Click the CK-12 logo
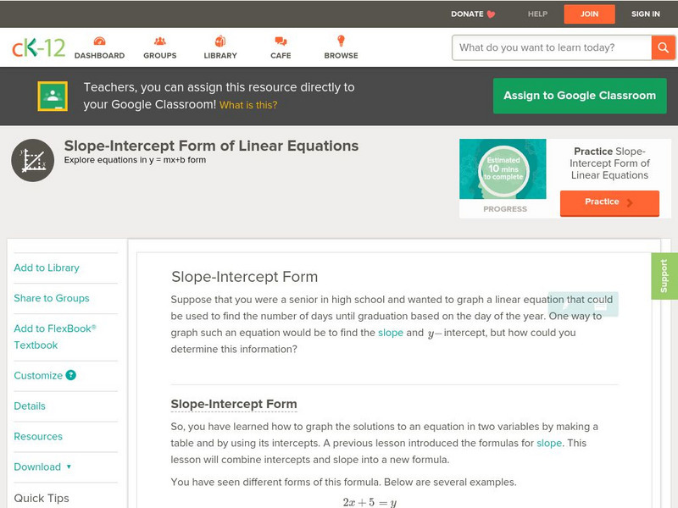The width and height of the screenshot is (678, 508). pos(38,47)
